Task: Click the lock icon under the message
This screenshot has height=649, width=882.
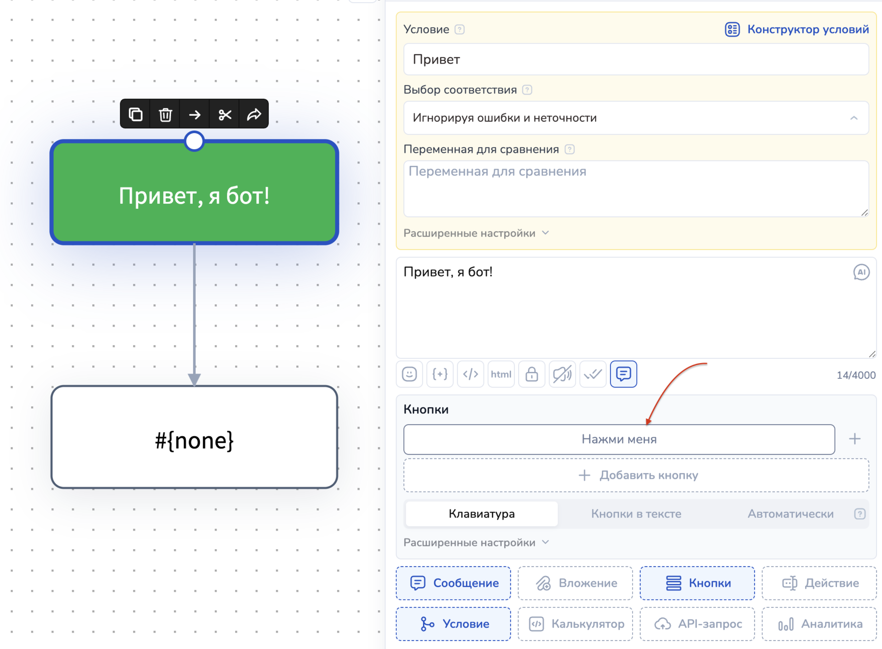Action: (x=532, y=374)
